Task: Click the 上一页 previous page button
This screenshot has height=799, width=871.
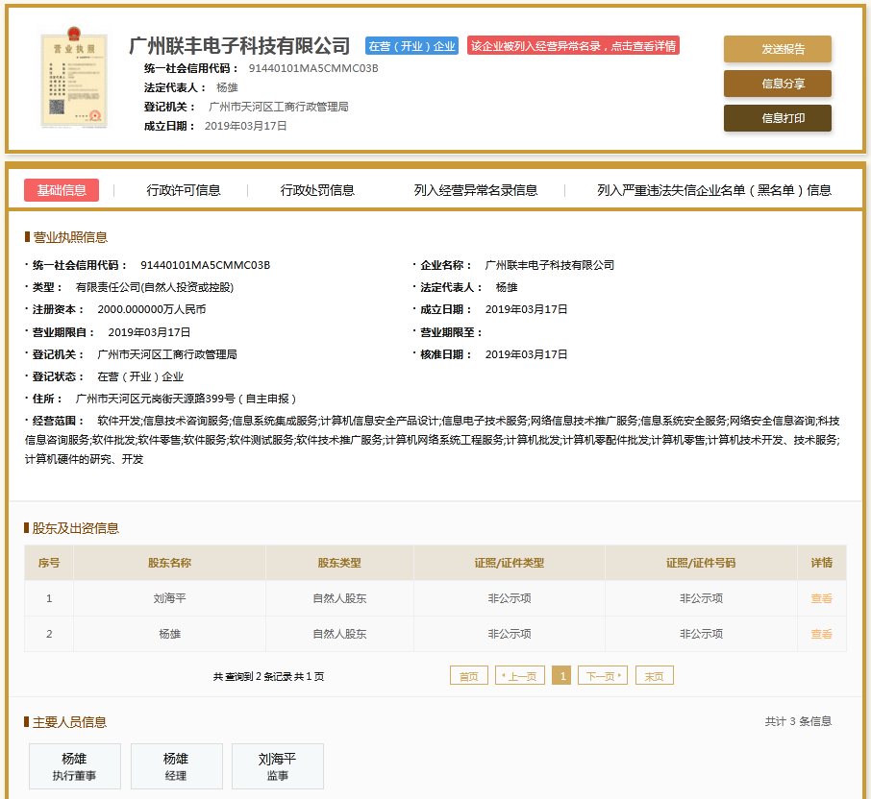Action: [520, 676]
